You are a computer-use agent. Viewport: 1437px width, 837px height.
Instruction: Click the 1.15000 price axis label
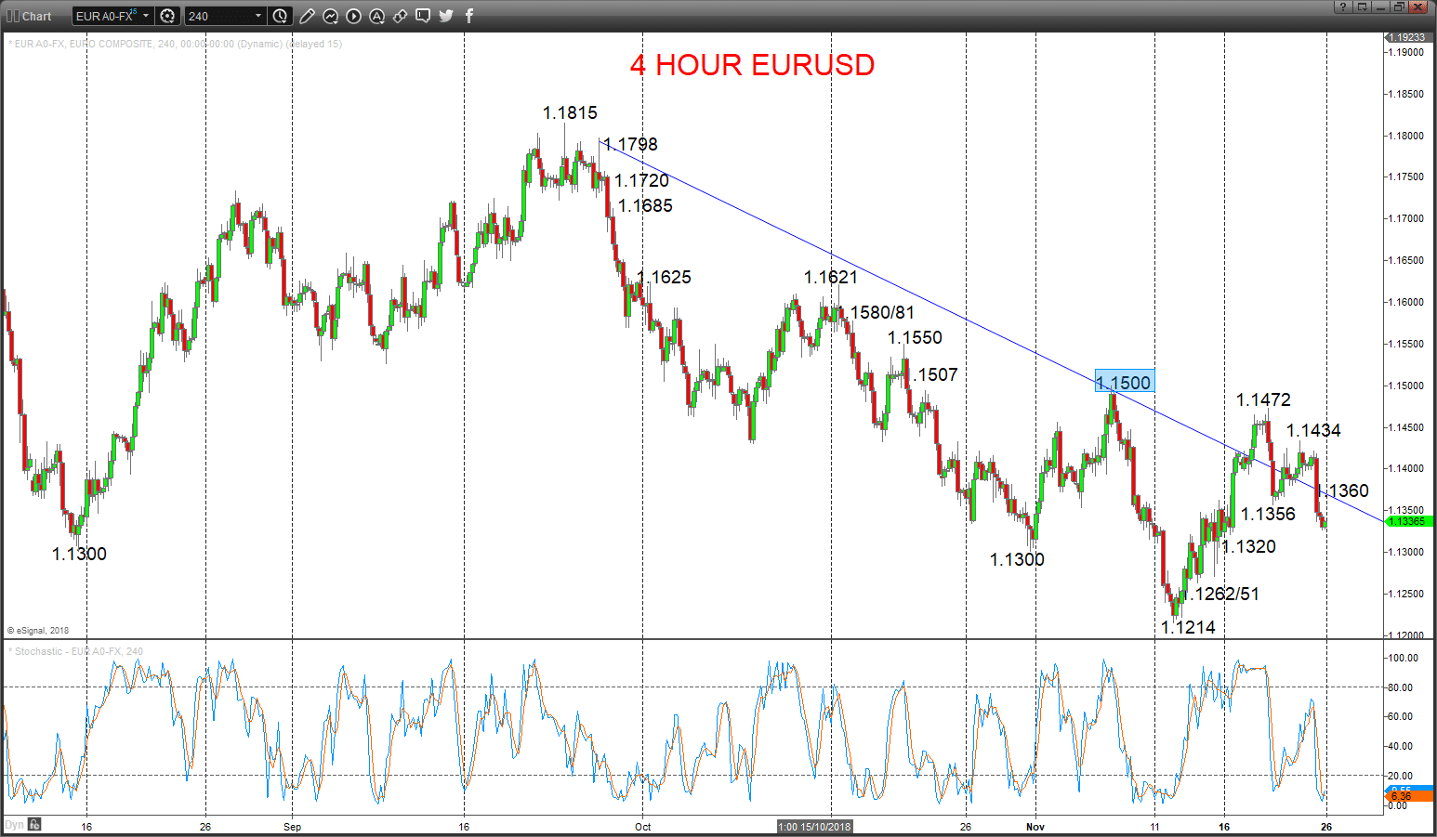tap(1407, 386)
